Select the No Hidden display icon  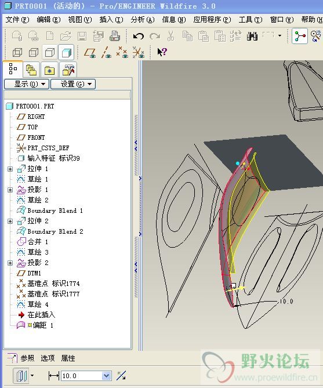(50, 52)
